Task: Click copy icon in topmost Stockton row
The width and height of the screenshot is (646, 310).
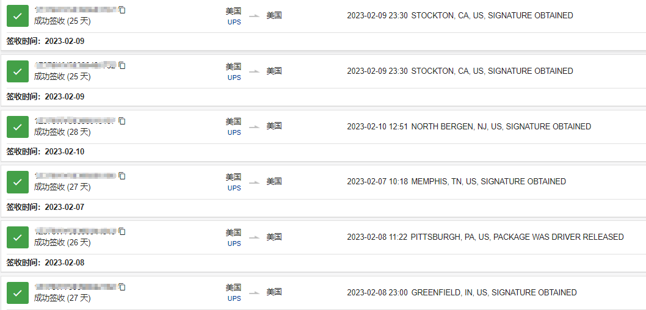Action: 122,10
